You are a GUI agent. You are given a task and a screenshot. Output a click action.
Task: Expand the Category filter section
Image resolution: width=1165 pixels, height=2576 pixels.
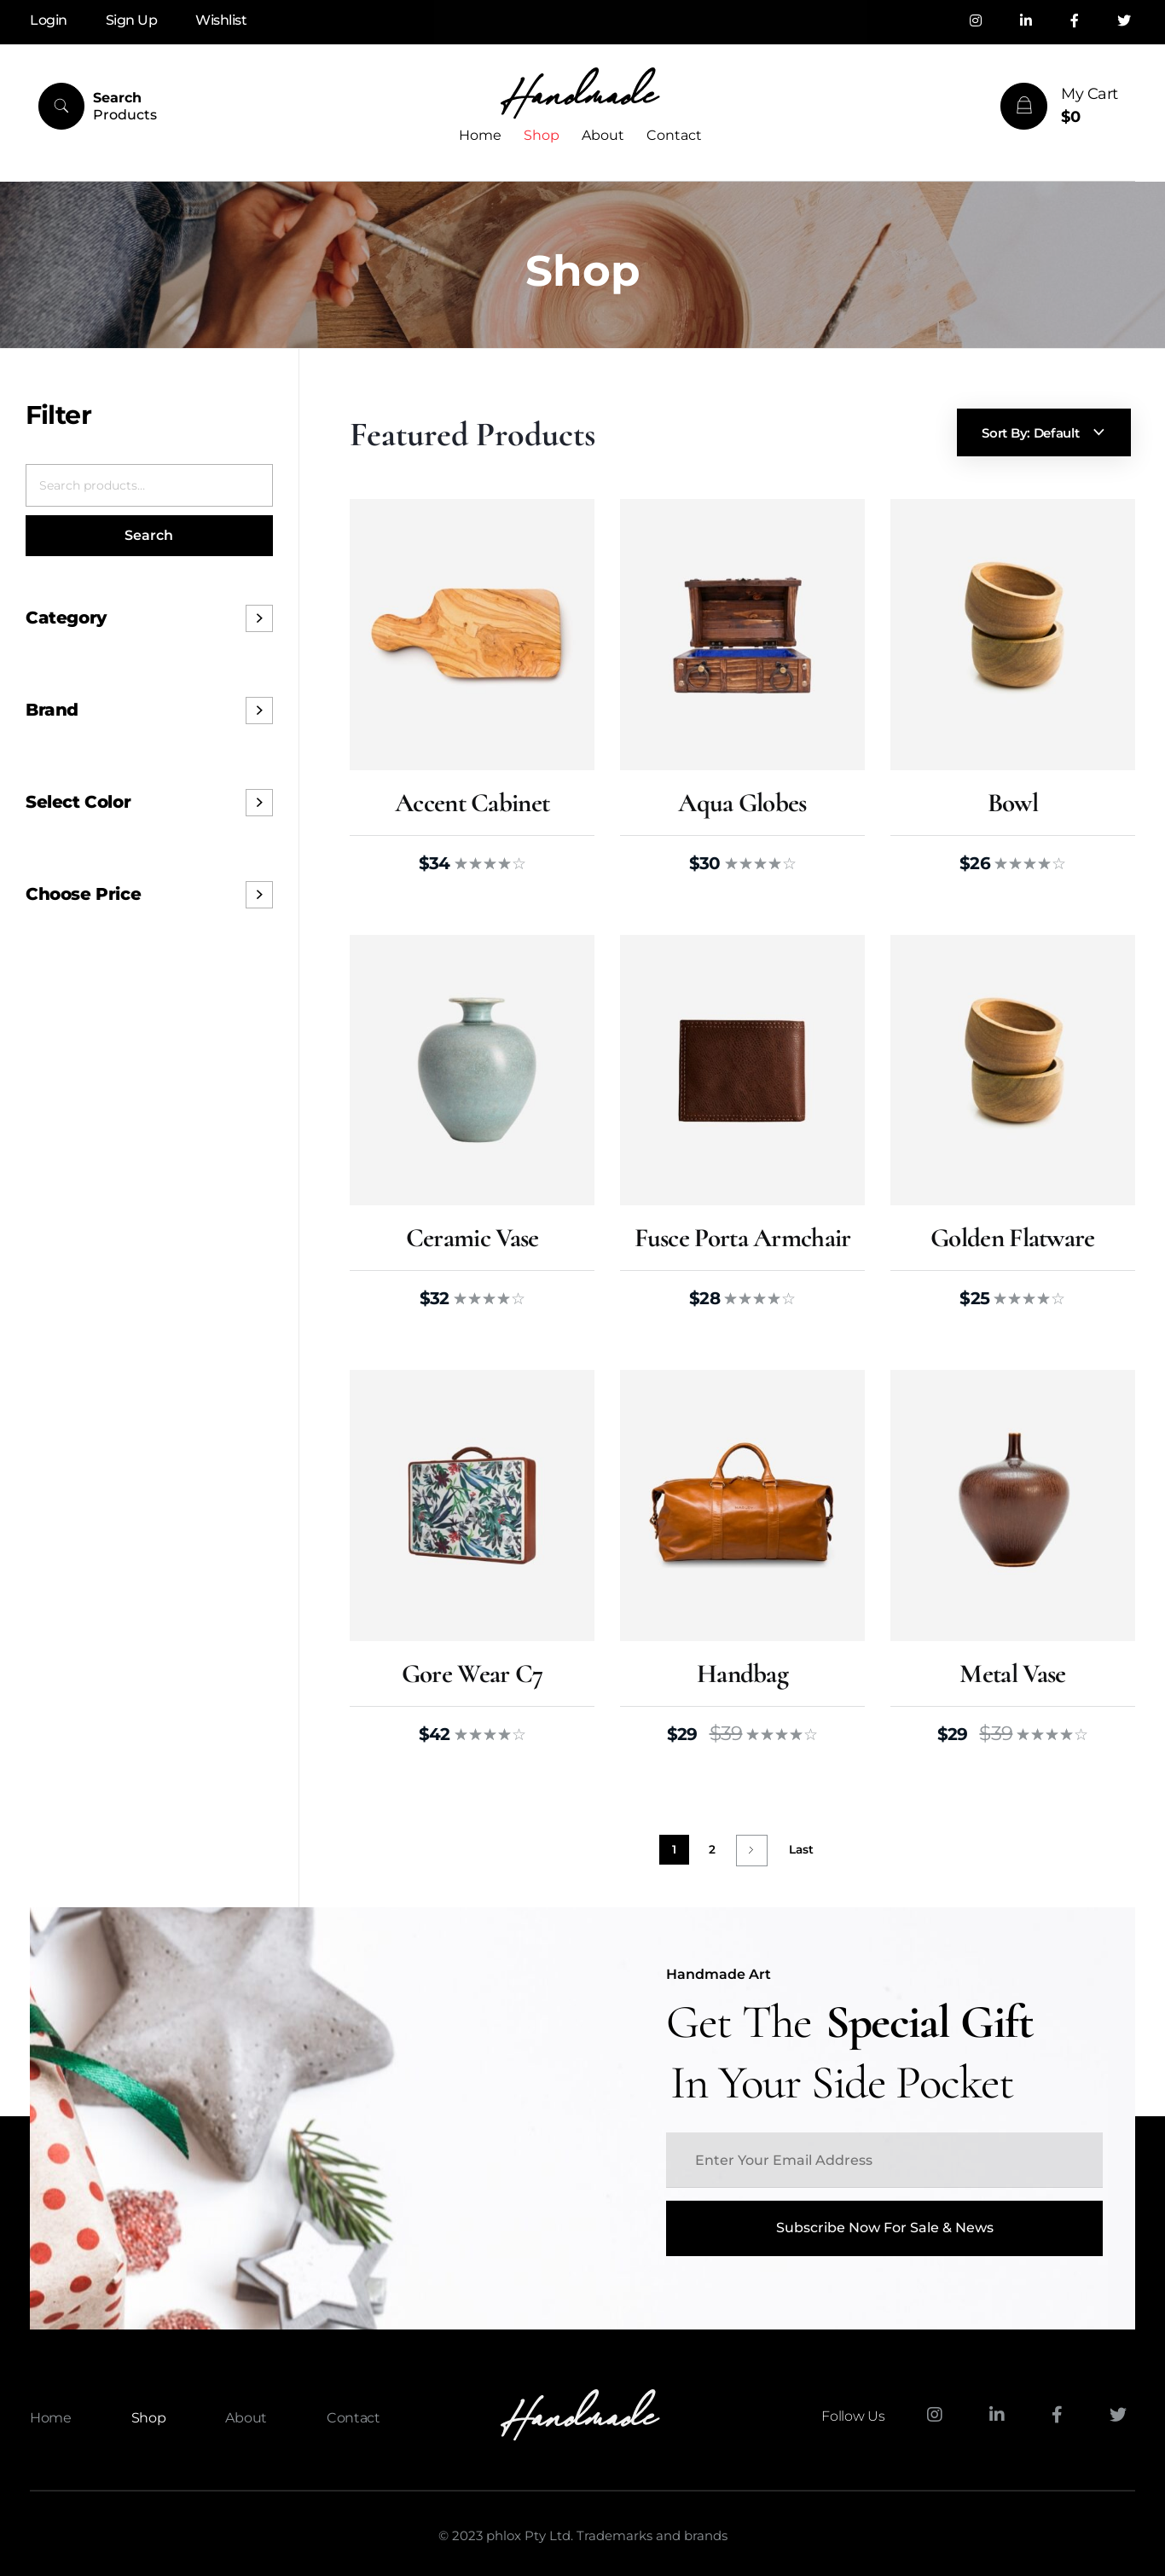pos(259,618)
